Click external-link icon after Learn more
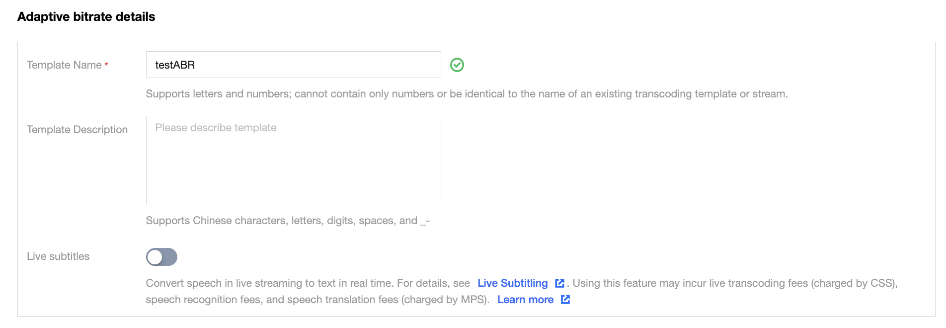Viewport: 946px width, 328px height. pyautogui.click(x=565, y=299)
